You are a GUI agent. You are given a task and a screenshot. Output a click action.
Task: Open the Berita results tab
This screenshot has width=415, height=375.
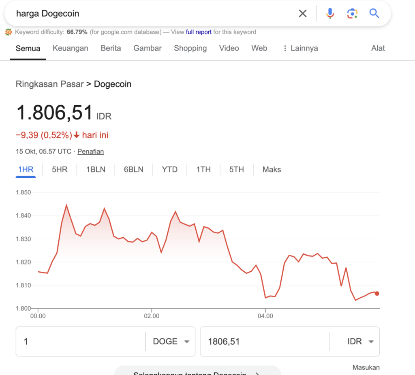(111, 48)
